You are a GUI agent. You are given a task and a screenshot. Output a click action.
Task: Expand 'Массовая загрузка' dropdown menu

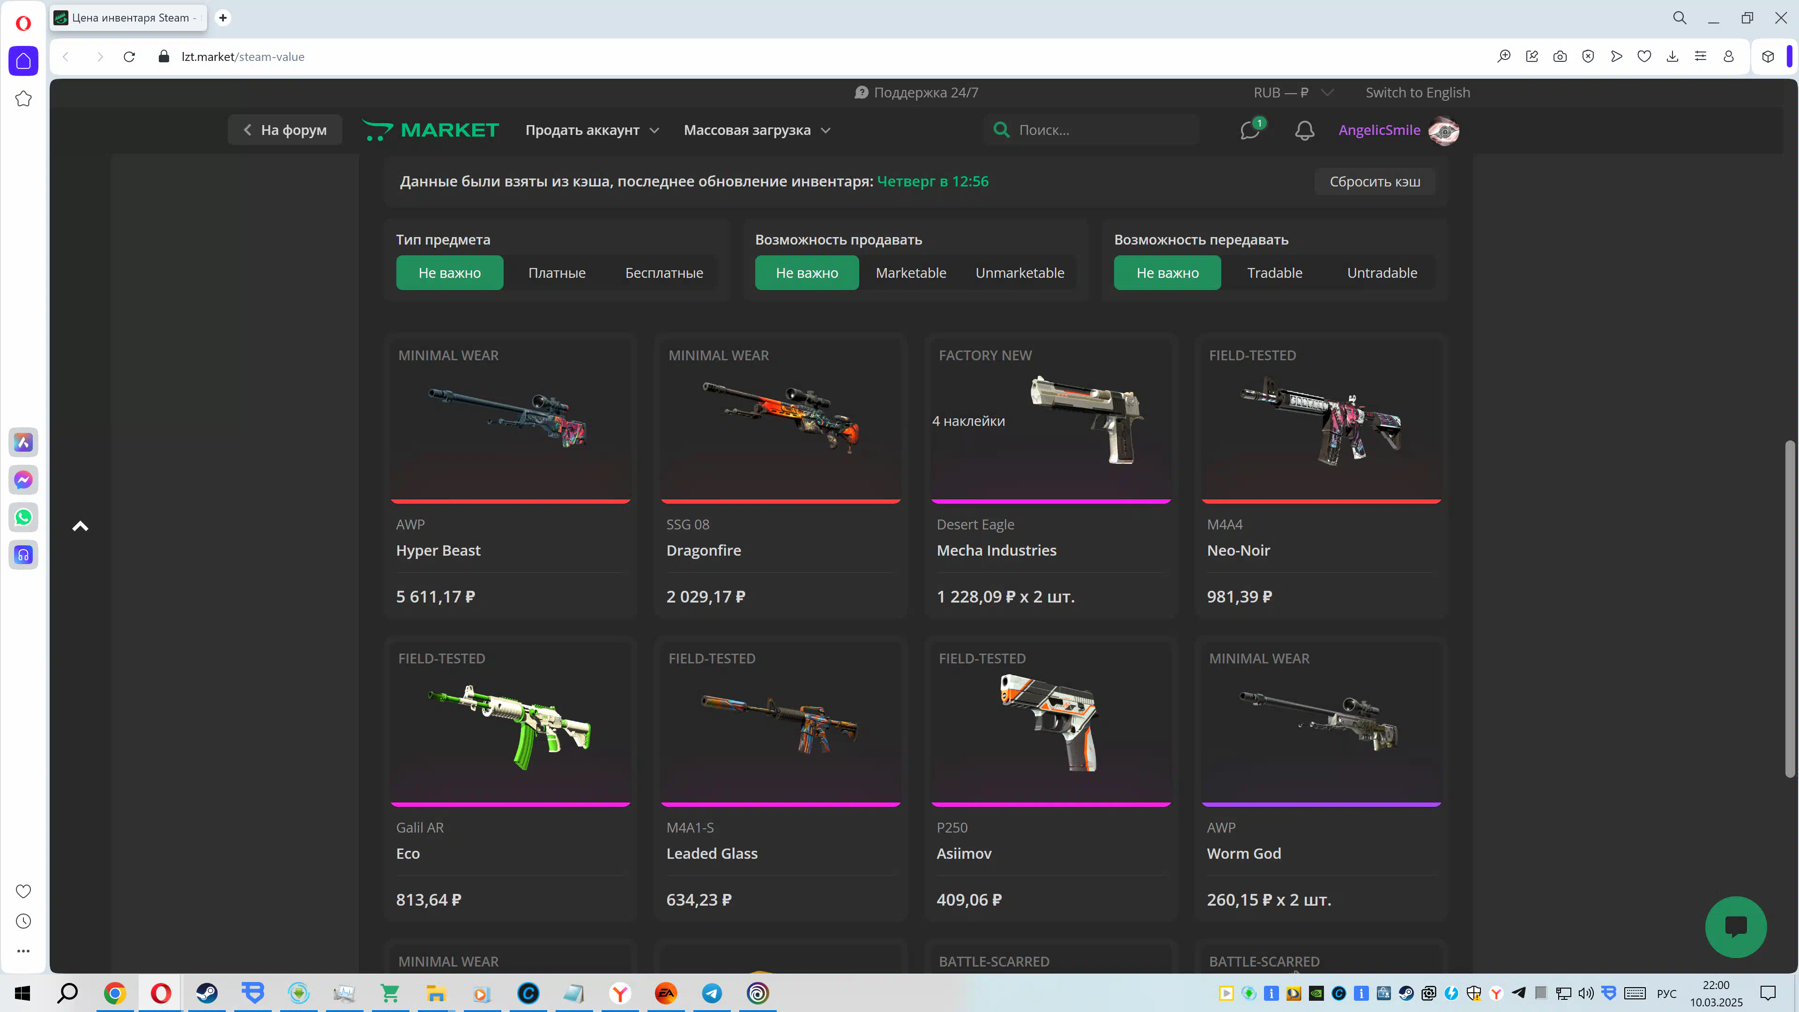(x=757, y=131)
